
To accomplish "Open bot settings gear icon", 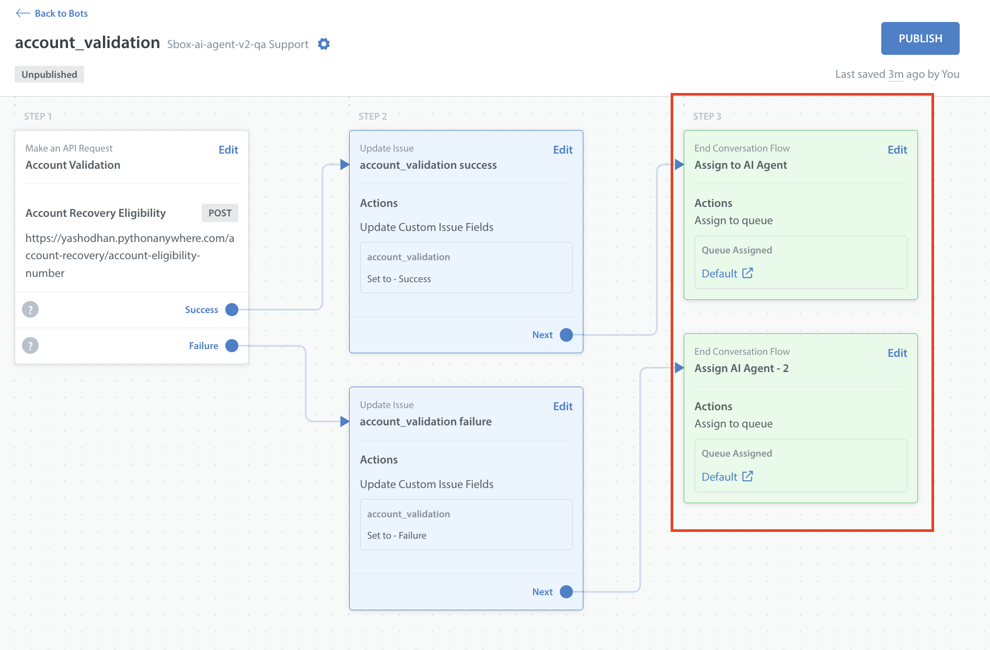I will point(324,44).
